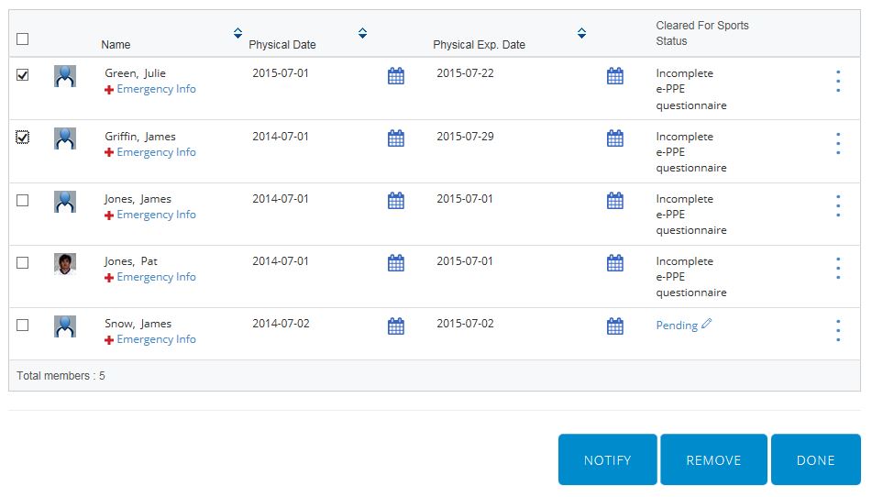Screen dimensions: 872x497
Task: Click Incomplete e-PPE status for Julie Green
Action: click(691, 89)
